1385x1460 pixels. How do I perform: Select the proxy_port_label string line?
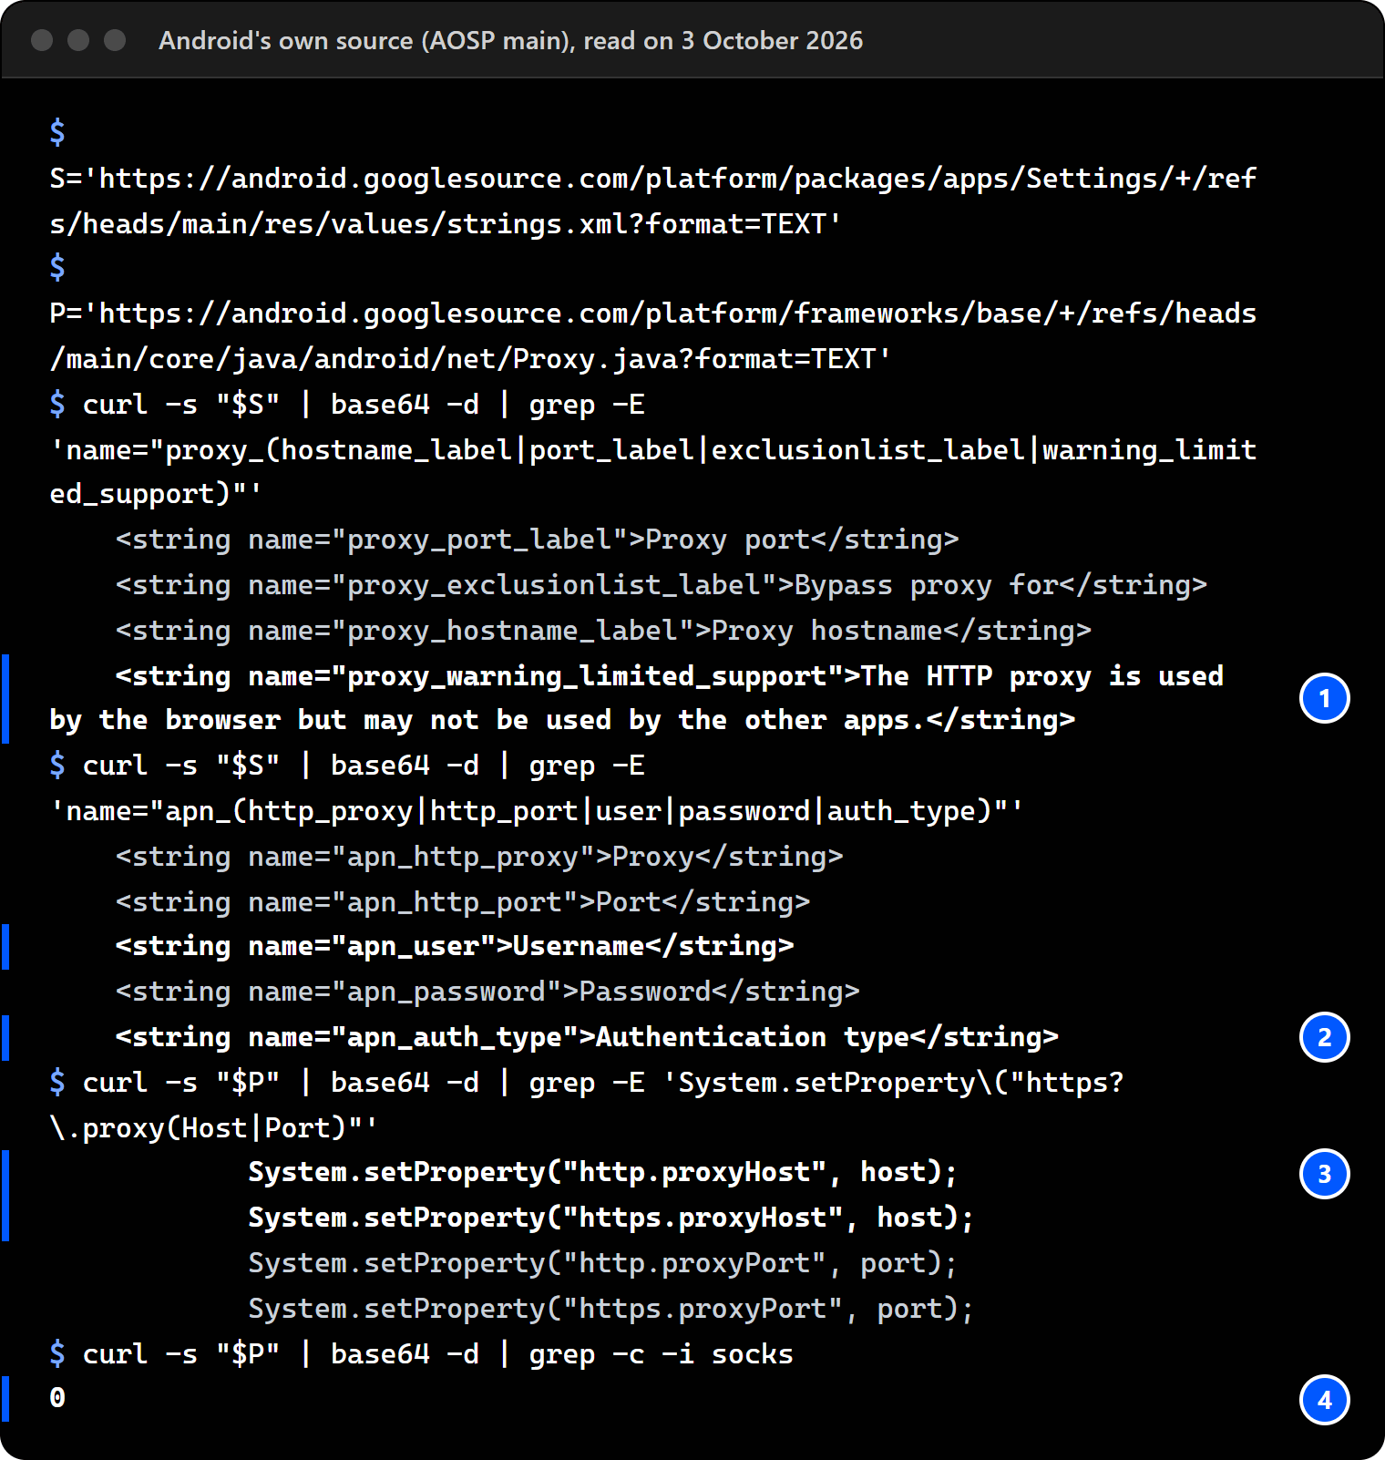(x=538, y=540)
